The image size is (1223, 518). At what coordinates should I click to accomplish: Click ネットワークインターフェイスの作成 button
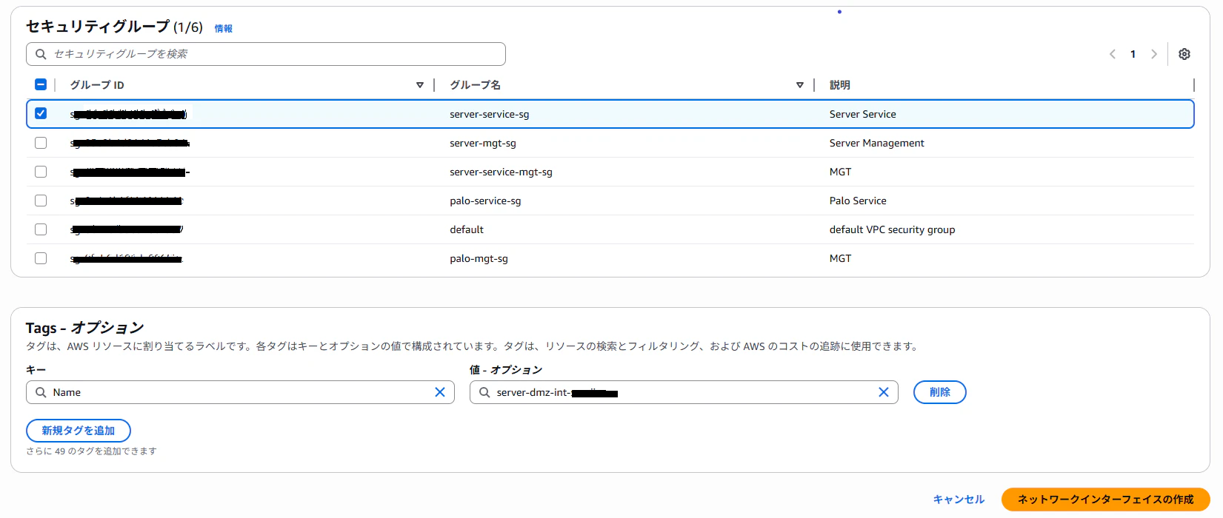tap(1106, 499)
